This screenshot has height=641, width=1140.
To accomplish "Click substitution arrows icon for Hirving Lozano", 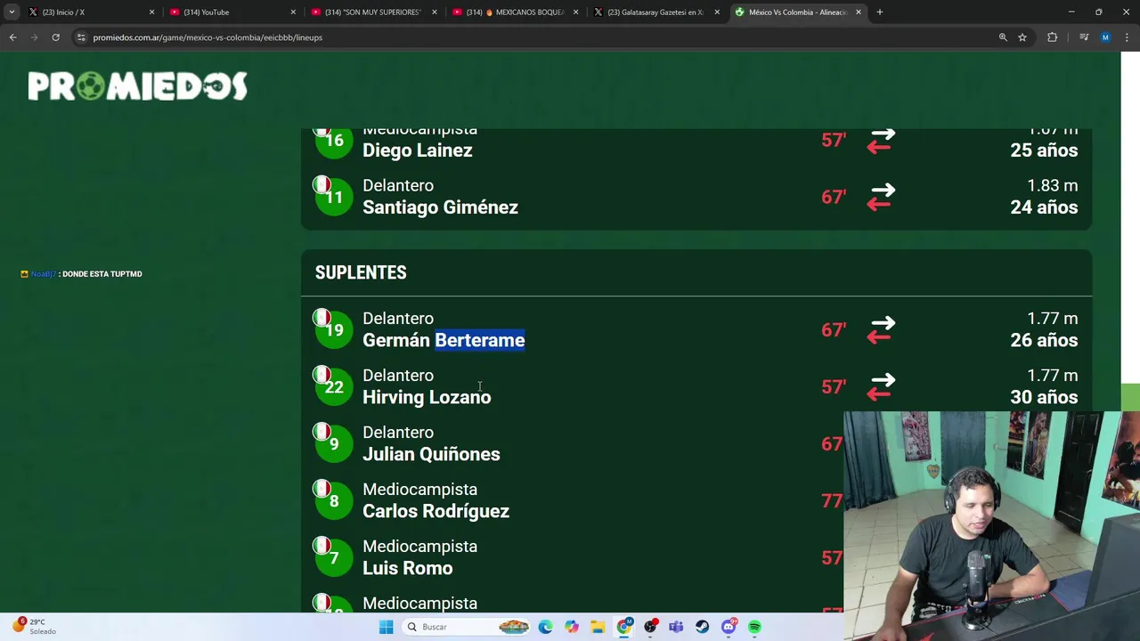I will pos(881,386).
